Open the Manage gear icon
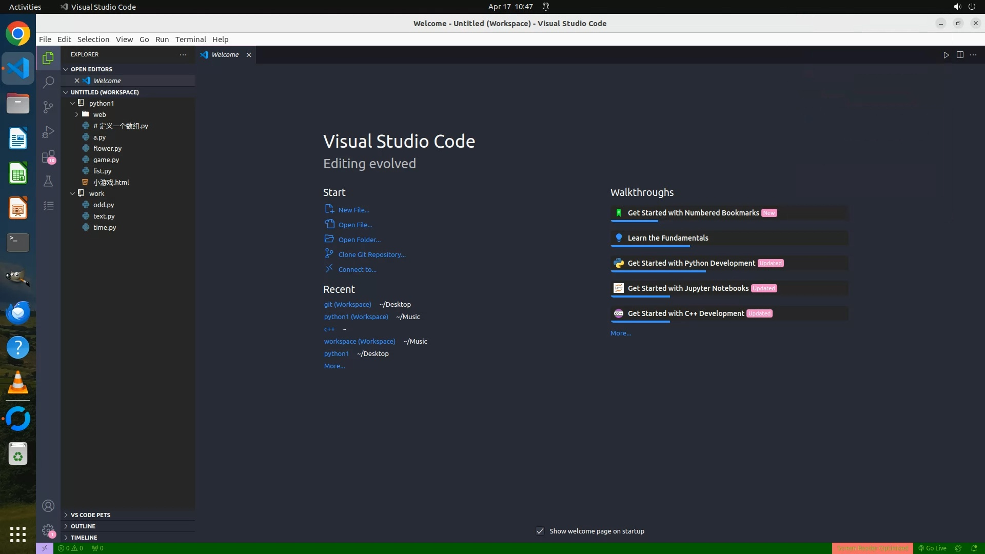This screenshot has width=985, height=554. pos(48,530)
